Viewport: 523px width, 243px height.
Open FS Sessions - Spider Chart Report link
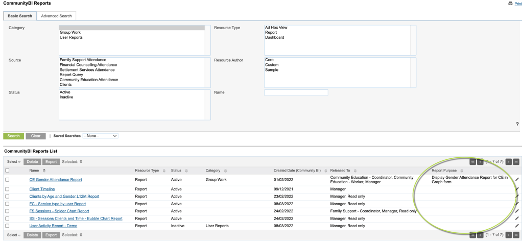point(59,211)
